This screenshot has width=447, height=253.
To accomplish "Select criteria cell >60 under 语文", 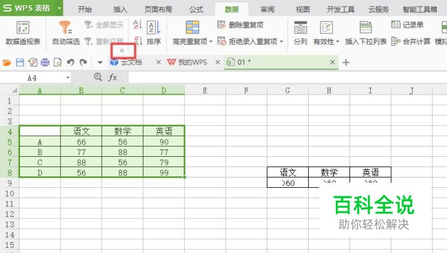I will tap(287, 183).
